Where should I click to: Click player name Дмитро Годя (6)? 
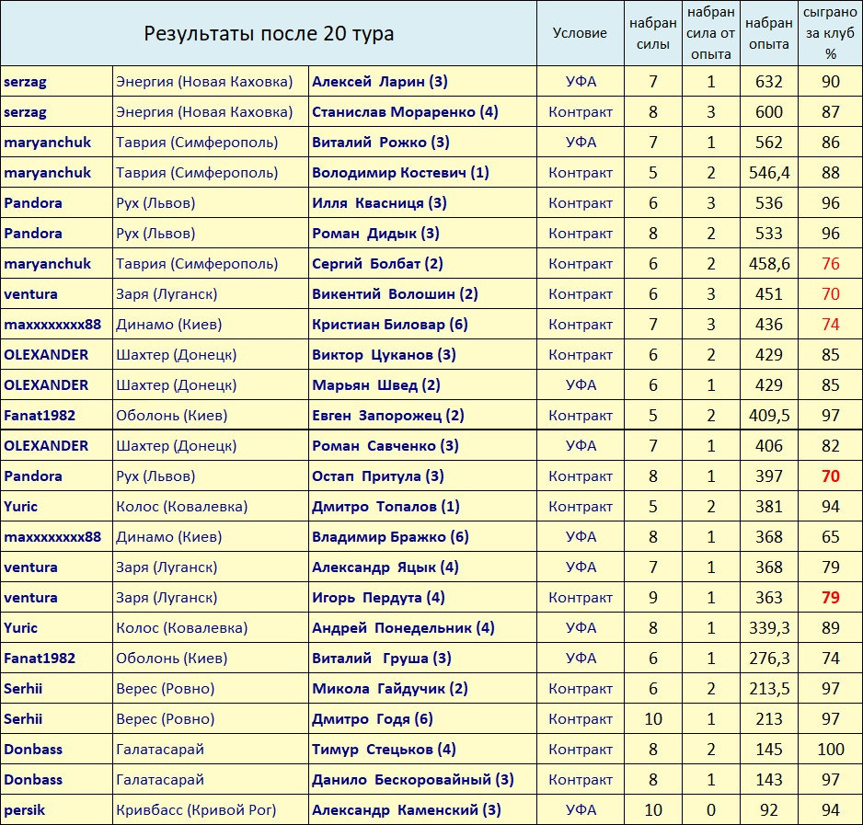coord(373,719)
